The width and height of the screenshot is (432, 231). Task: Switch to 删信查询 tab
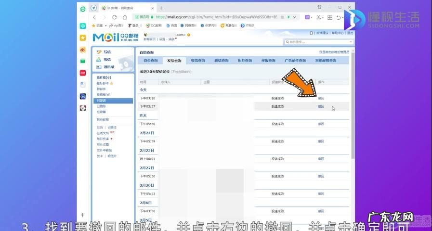[x=222, y=61]
